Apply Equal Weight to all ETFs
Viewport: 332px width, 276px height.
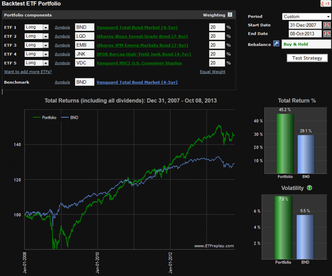212,72
